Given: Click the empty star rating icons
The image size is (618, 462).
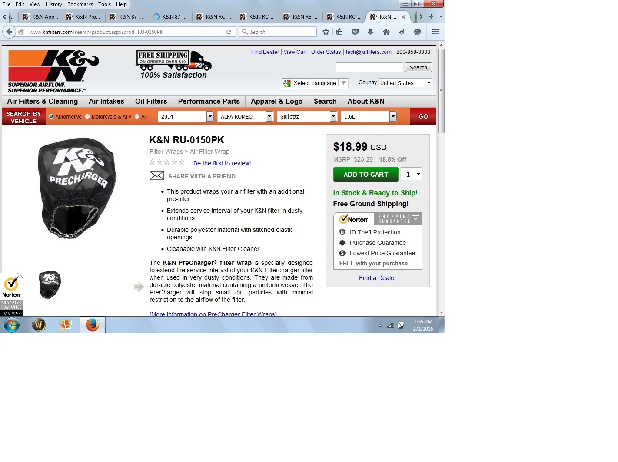Looking at the screenshot, I should (x=167, y=162).
